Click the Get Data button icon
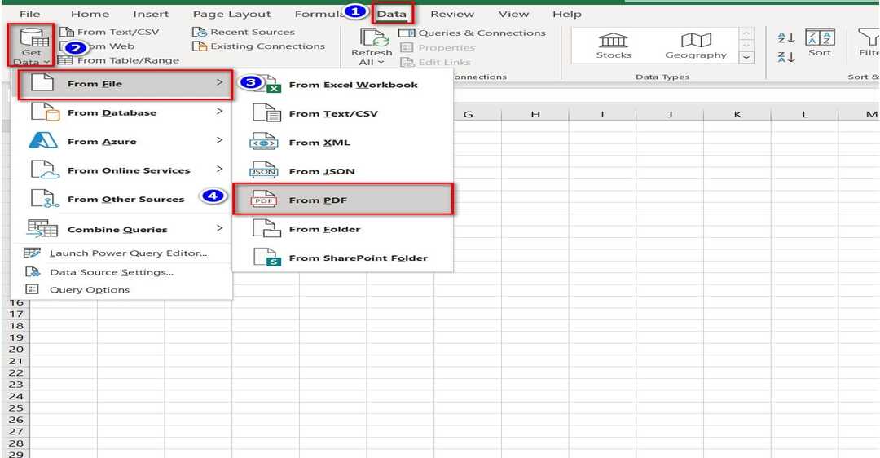This screenshot has height=458, width=880. click(x=31, y=37)
